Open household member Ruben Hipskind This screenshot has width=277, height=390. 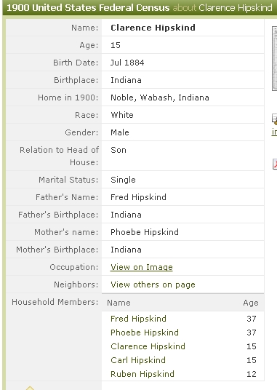coord(142,374)
